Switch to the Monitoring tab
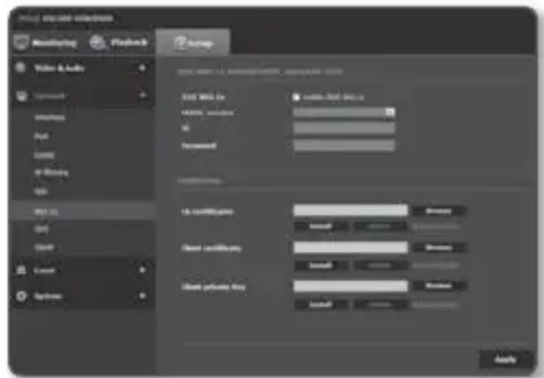Screen dimensions: 544x378 point(46,42)
